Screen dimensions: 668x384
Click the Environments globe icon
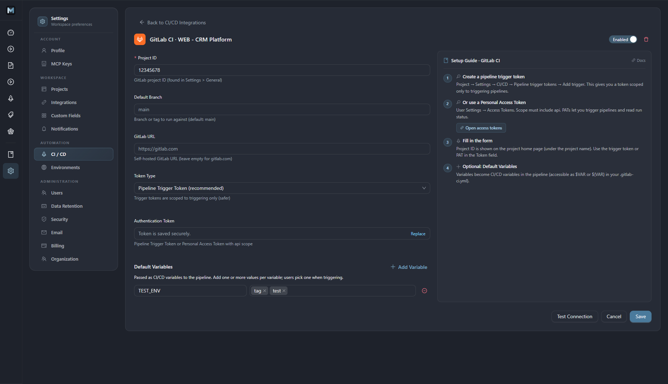44,167
